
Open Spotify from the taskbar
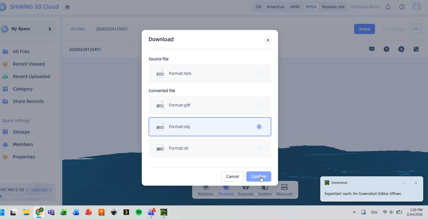139,212
